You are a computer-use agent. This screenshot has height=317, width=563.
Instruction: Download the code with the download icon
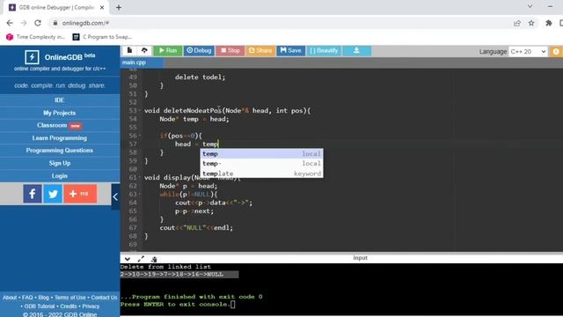pos(356,51)
